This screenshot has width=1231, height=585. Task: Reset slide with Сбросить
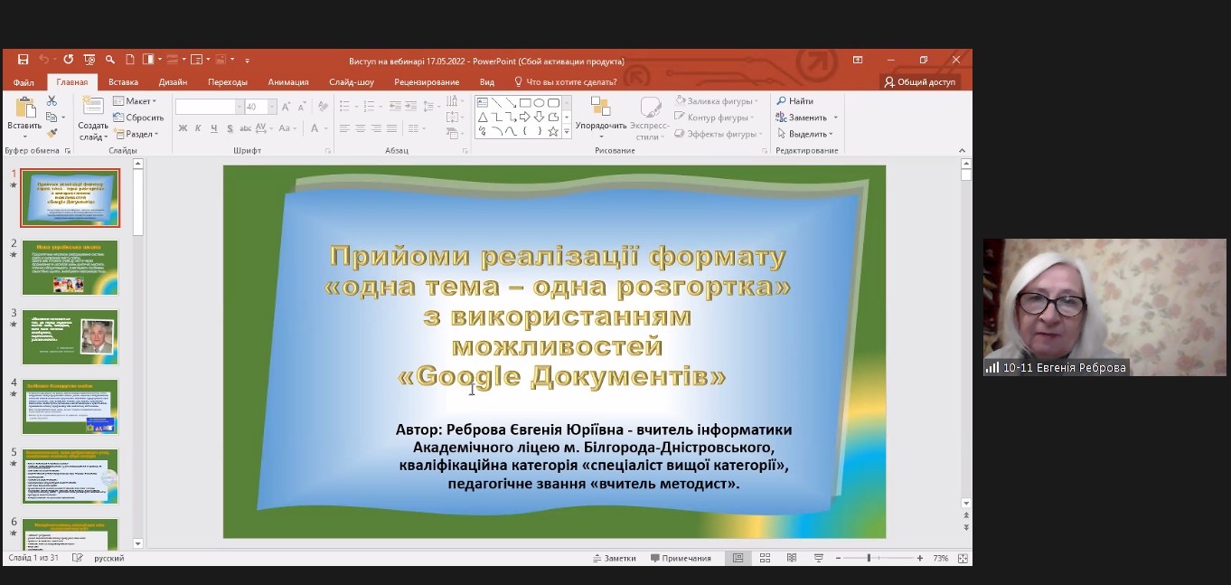point(138,118)
